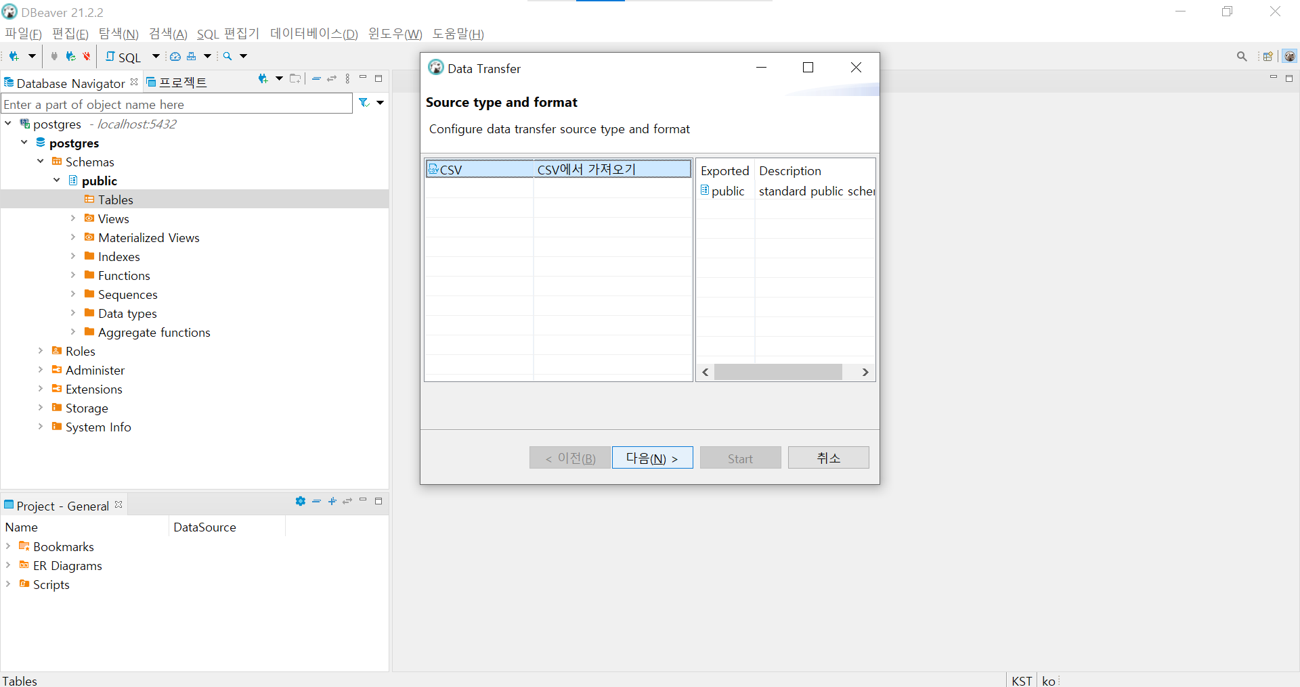Expand the Functions node

coord(73,275)
